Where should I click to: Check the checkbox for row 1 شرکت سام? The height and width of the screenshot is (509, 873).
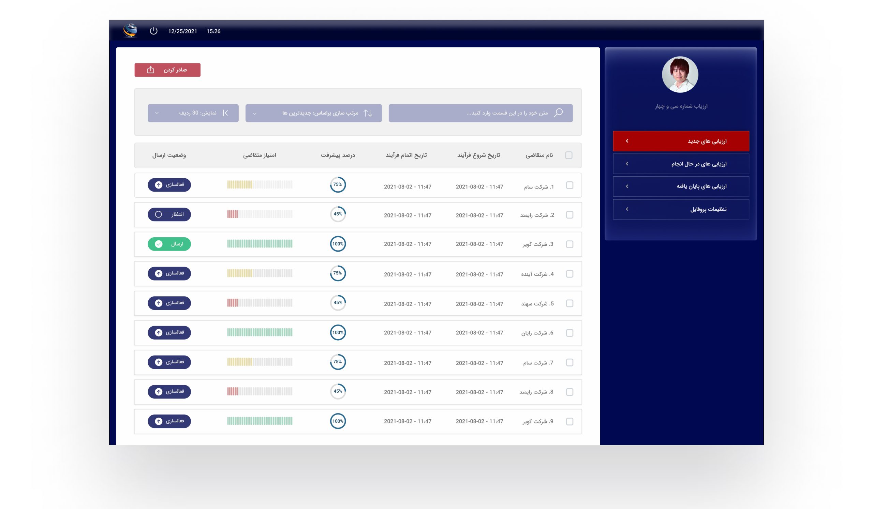click(x=569, y=185)
